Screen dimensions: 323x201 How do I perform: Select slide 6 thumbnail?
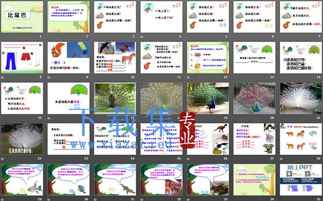pos(254,17)
